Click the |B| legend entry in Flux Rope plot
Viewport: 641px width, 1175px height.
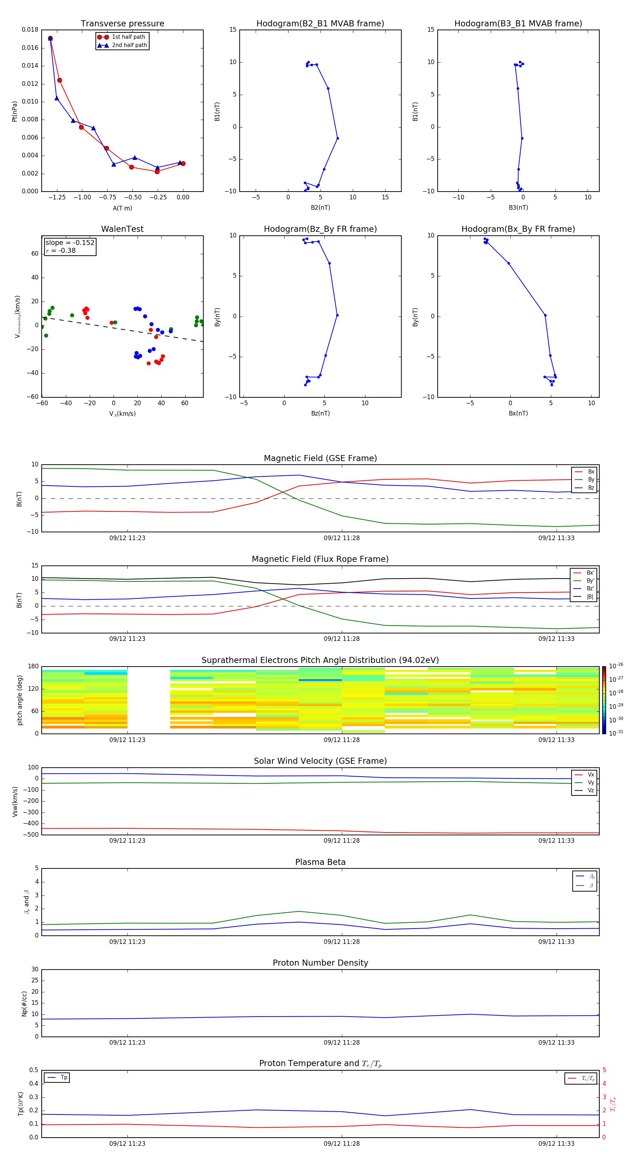pos(584,597)
